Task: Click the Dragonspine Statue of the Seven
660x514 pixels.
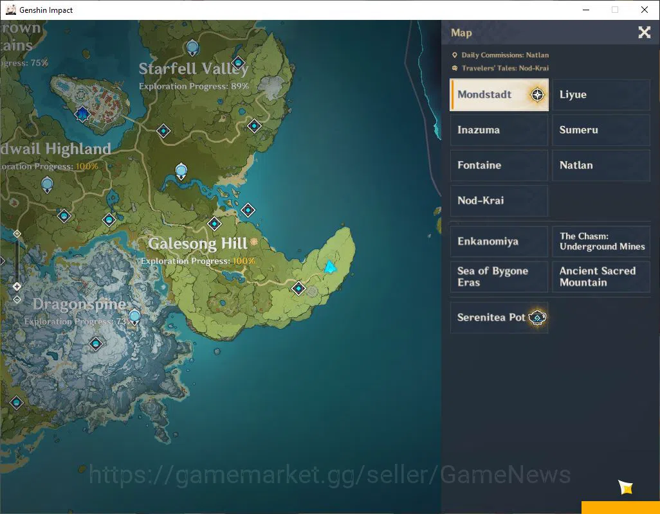Action: tap(134, 317)
